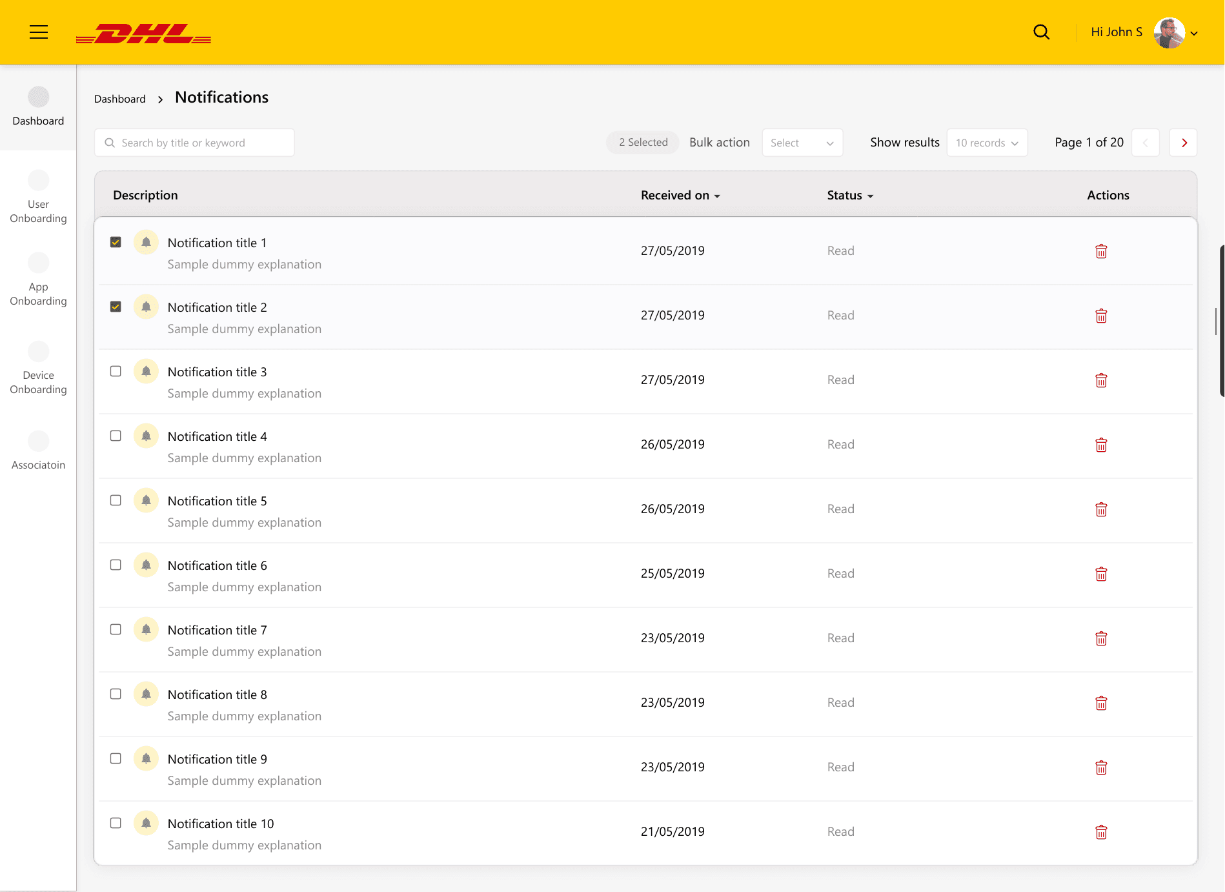The image size is (1225, 892).
Task: Click the DHL logo
Action: [143, 34]
